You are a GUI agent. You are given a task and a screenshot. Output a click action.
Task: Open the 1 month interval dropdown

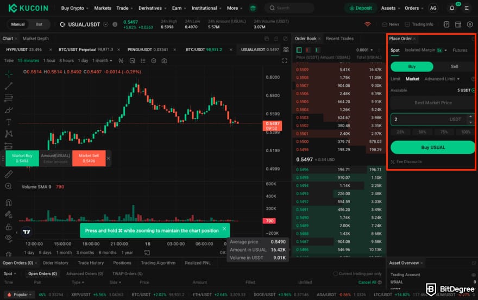coord(102,60)
